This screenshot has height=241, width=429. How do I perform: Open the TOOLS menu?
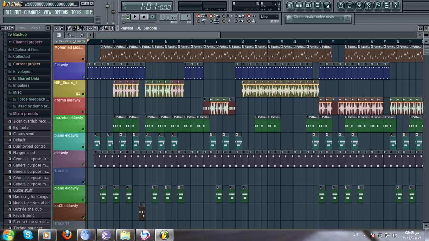(x=76, y=12)
